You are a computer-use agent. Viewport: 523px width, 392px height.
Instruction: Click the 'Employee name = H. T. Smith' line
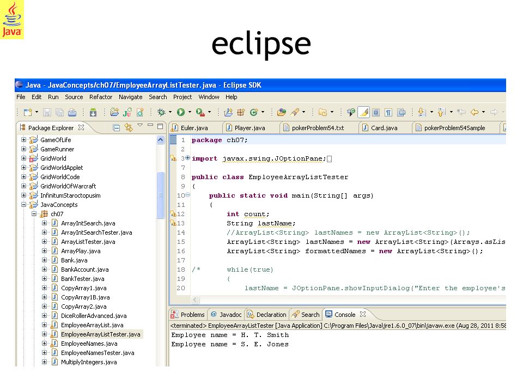[230, 335]
